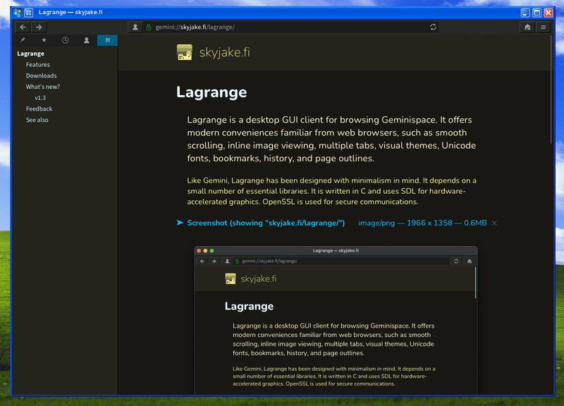Go to the home page

[x=527, y=27]
